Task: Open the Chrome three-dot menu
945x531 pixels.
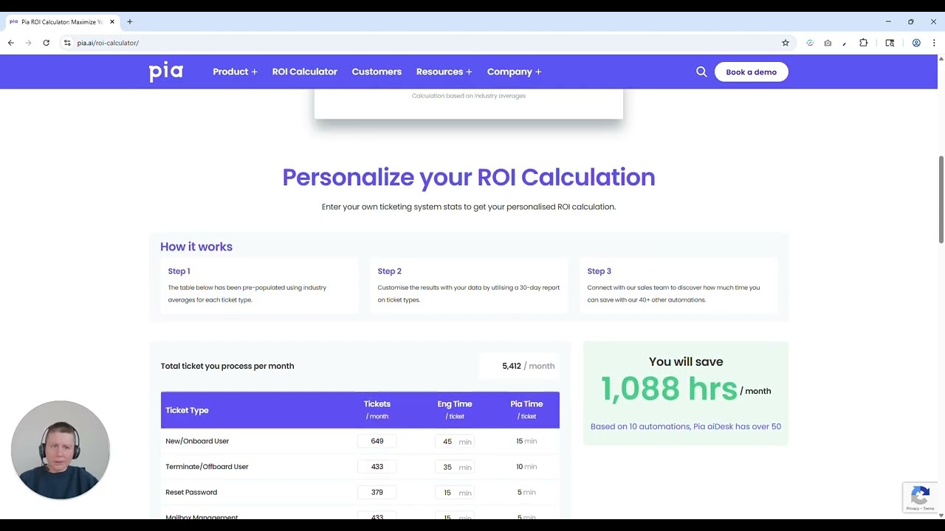Action: pos(934,43)
